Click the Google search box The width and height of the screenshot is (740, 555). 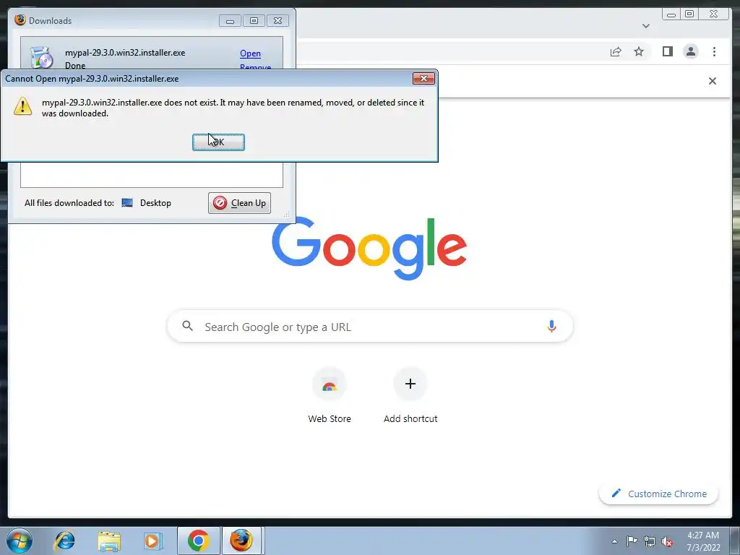tap(371, 327)
